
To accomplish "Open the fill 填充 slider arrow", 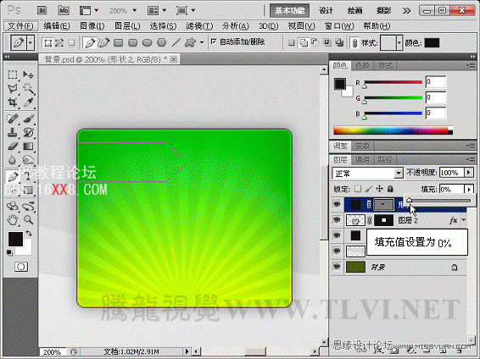I will (x=469, y=190).
